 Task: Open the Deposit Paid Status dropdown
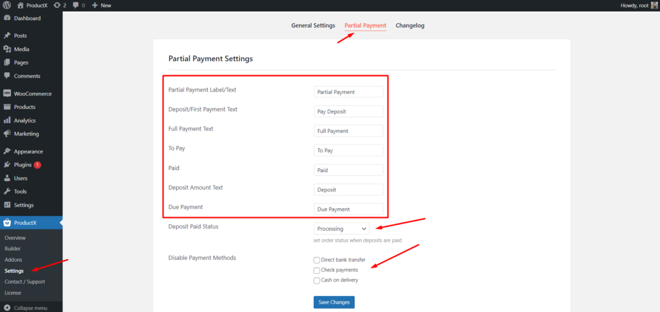pyautogui.click(x=342, y=229)
